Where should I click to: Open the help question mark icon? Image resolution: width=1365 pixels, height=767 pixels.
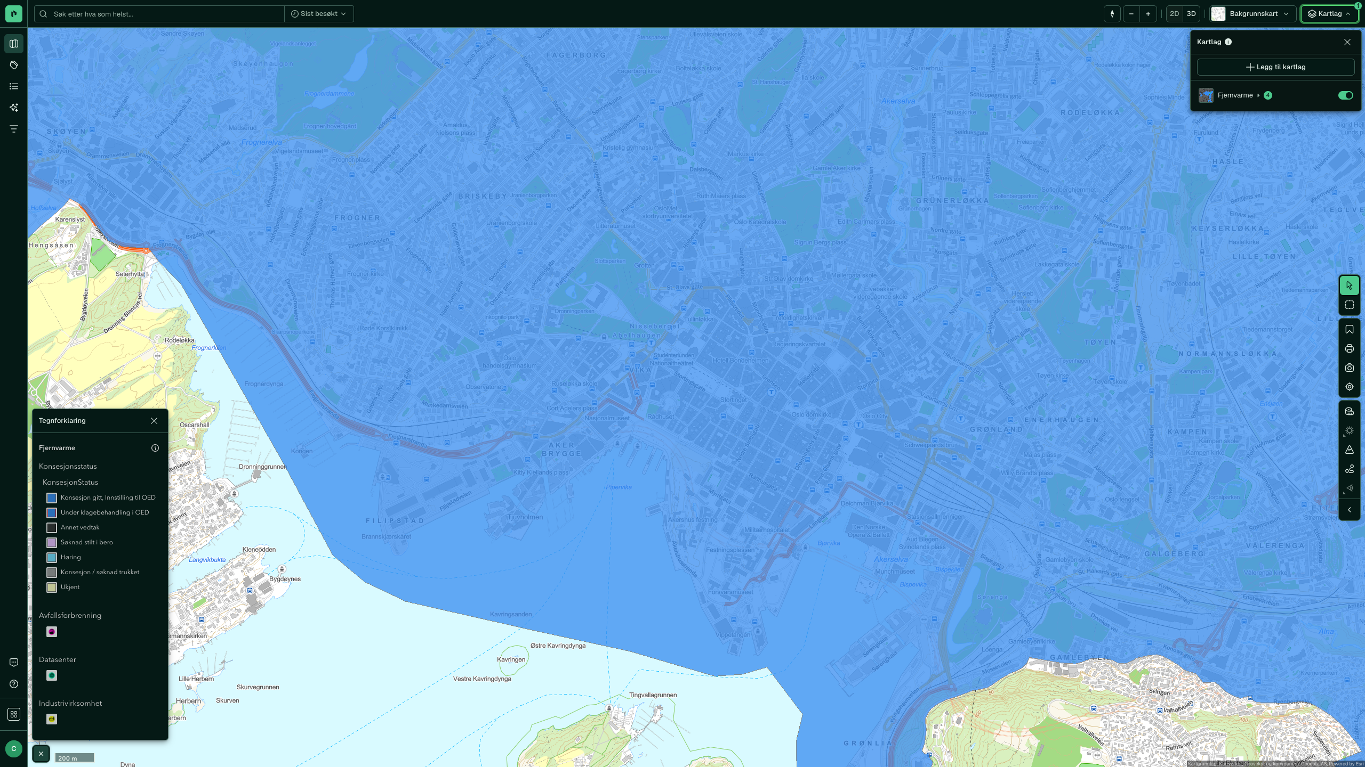coord(14,684)
